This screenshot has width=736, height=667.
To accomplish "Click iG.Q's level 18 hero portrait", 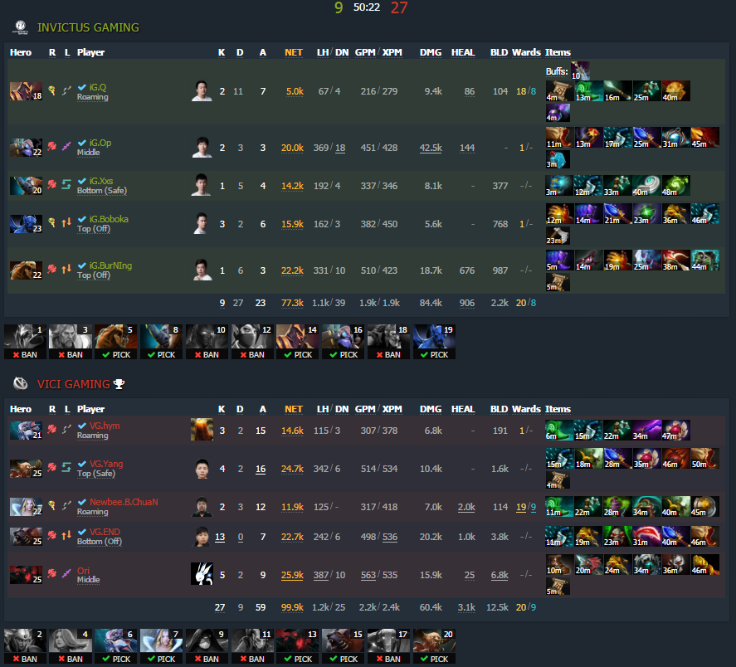I will tap(27, 91).
